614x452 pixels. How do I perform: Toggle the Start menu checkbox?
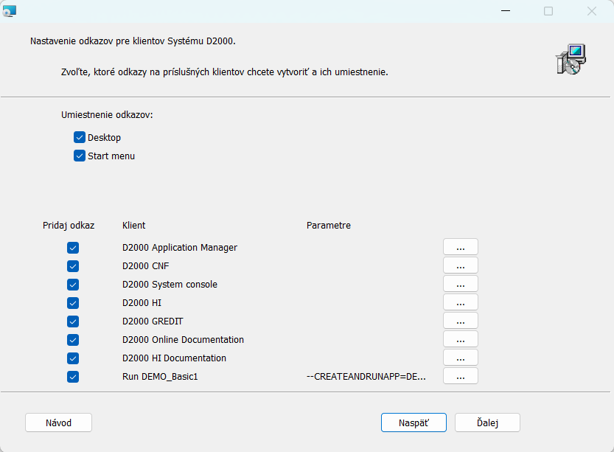coord(80,156)
